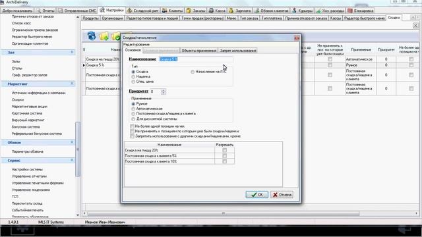Select the Начисление на Л/С radio button
The width and height of the screenshot is (422, 237).
click(193, 72)
